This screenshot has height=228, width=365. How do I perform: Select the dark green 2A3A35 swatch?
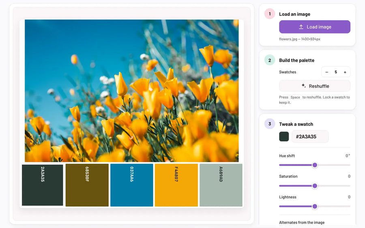point(42,185)
